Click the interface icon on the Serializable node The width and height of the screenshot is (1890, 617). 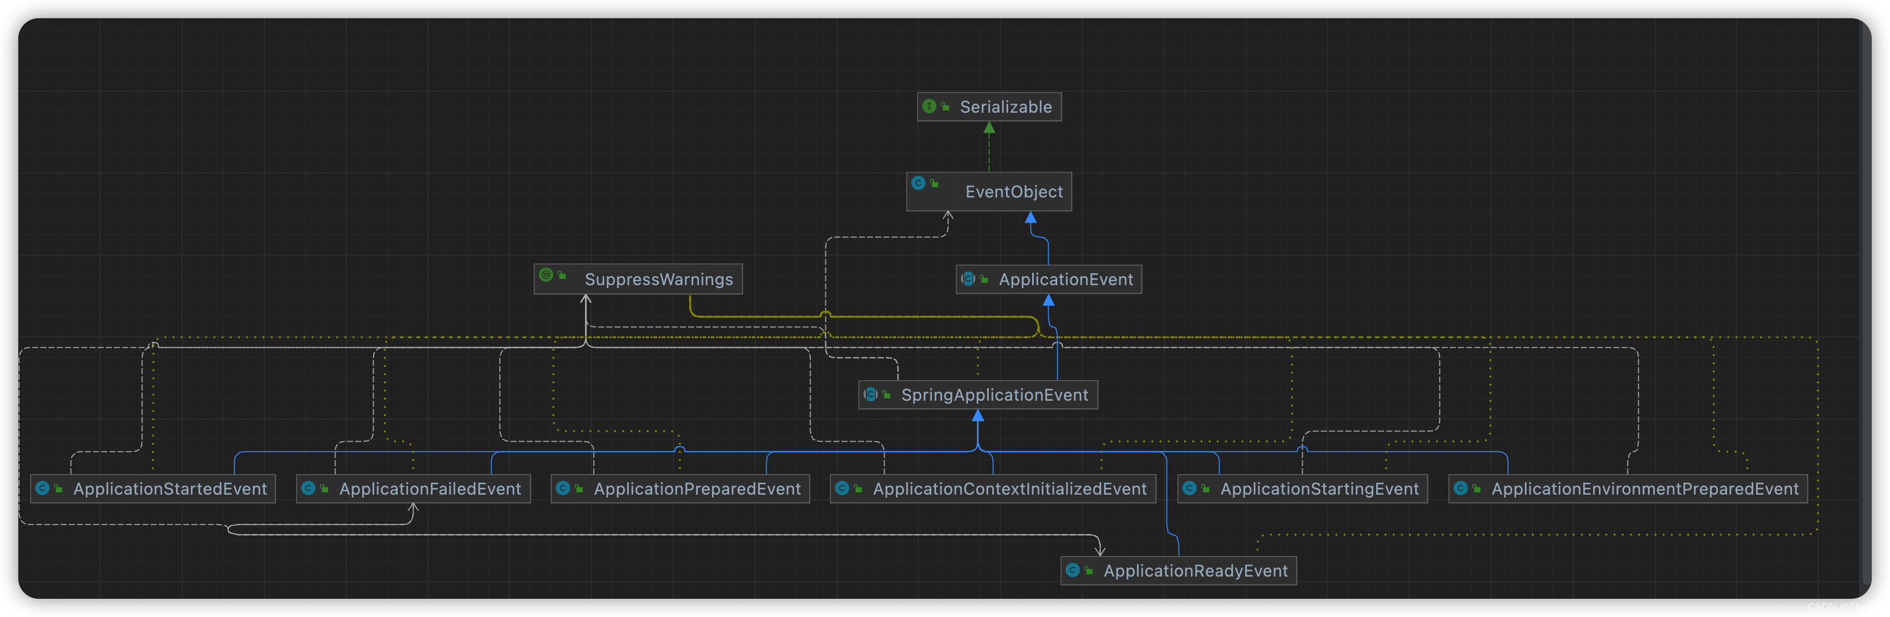point(930,106)
